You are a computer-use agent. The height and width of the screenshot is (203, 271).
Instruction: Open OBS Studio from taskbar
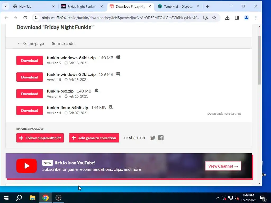tap(58, 198)
